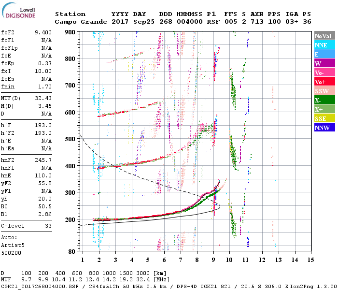Select the Vo- pink legend swatch
338x290 pixels.
pyautogui.click(x=324, y=72)
